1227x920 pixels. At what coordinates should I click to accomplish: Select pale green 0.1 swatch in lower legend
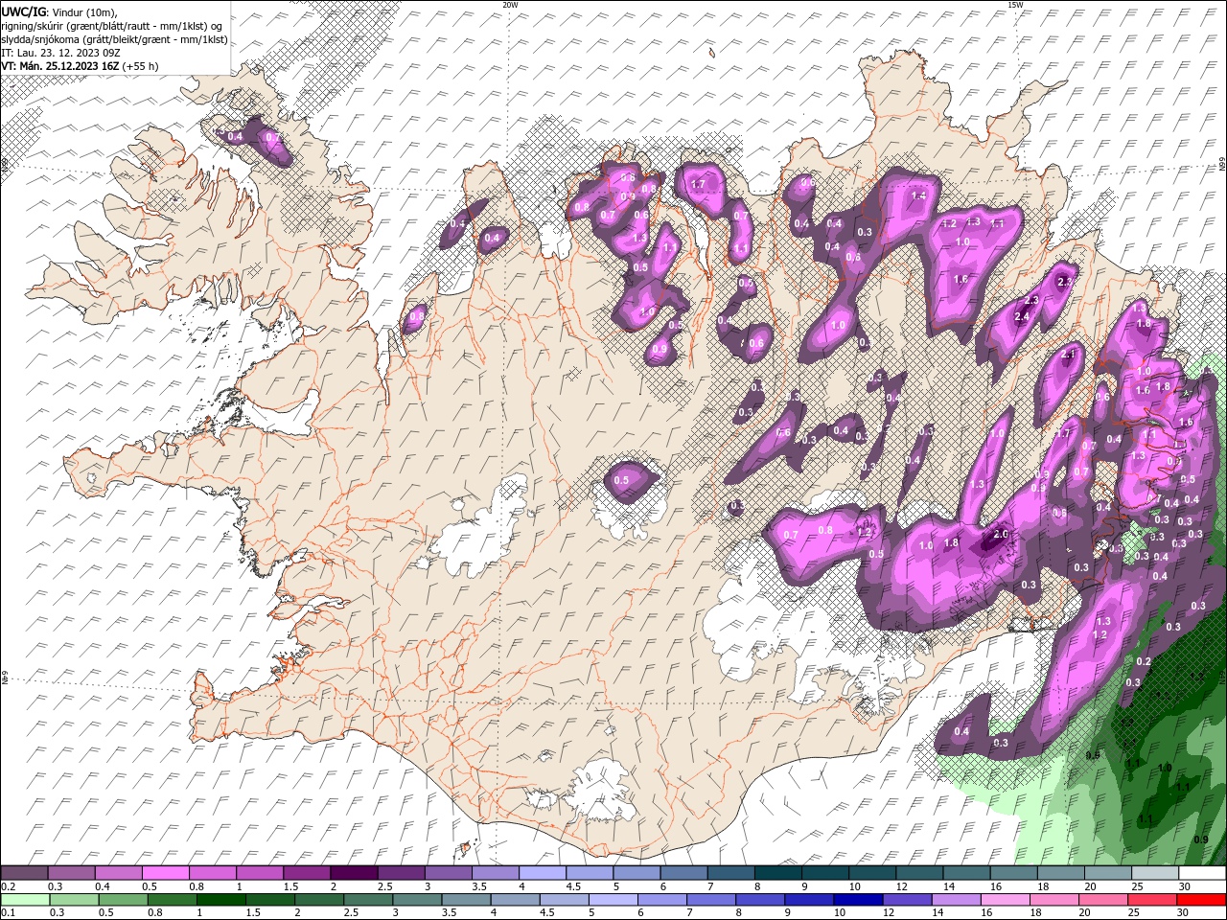[x=24, y=899]
